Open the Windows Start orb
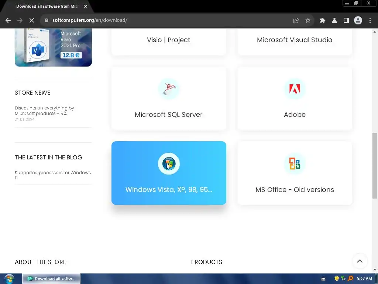378x284 pixels. pyautogui.click(x=9, y=279)
